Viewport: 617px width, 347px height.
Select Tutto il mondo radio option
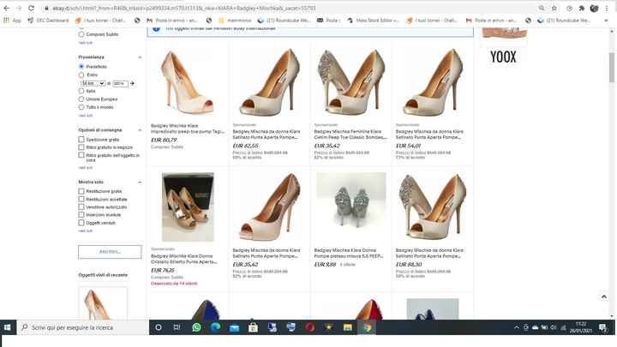(x=81, y=107)
